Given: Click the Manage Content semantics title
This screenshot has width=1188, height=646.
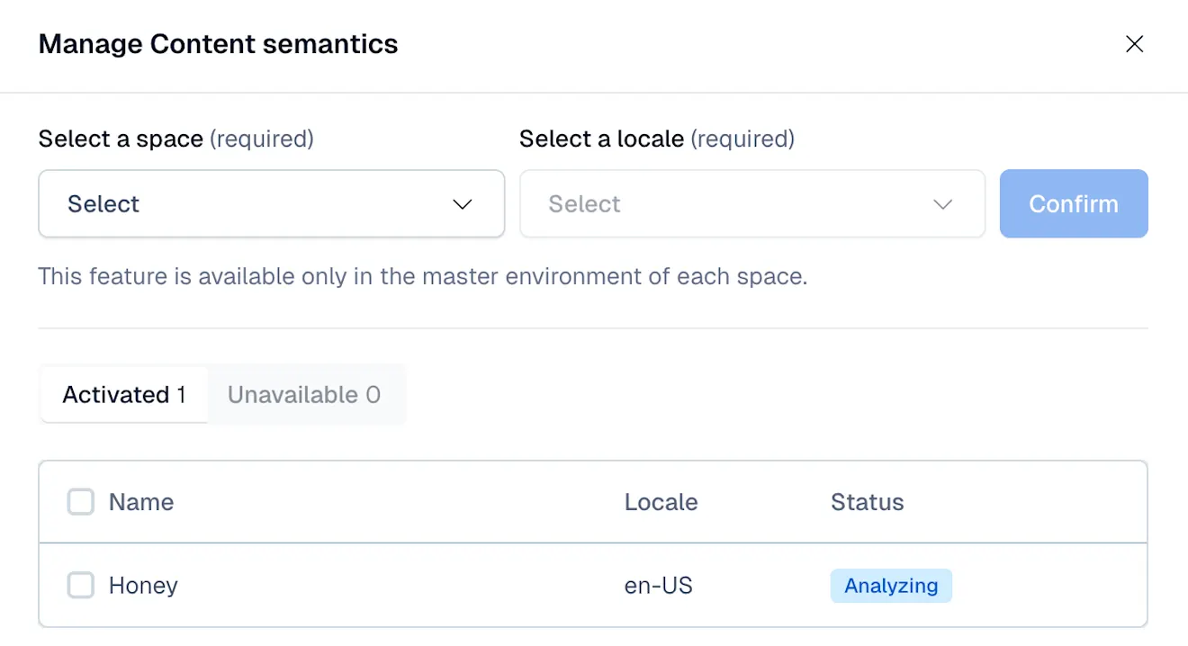Looking at the screenshot, I should pyautogui.click(x=218, y=44).
